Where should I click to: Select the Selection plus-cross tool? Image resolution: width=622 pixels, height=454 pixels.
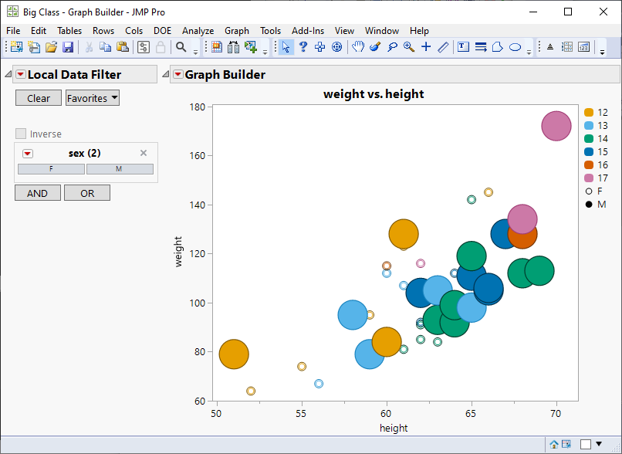coord(319,47)
